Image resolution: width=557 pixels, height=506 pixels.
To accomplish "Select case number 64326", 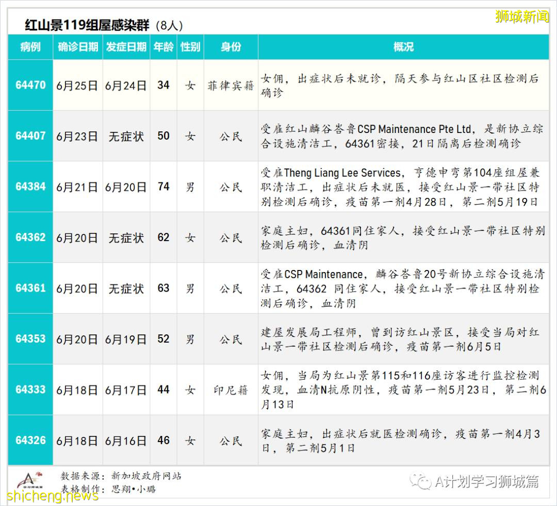I will [x=30, y=441].
